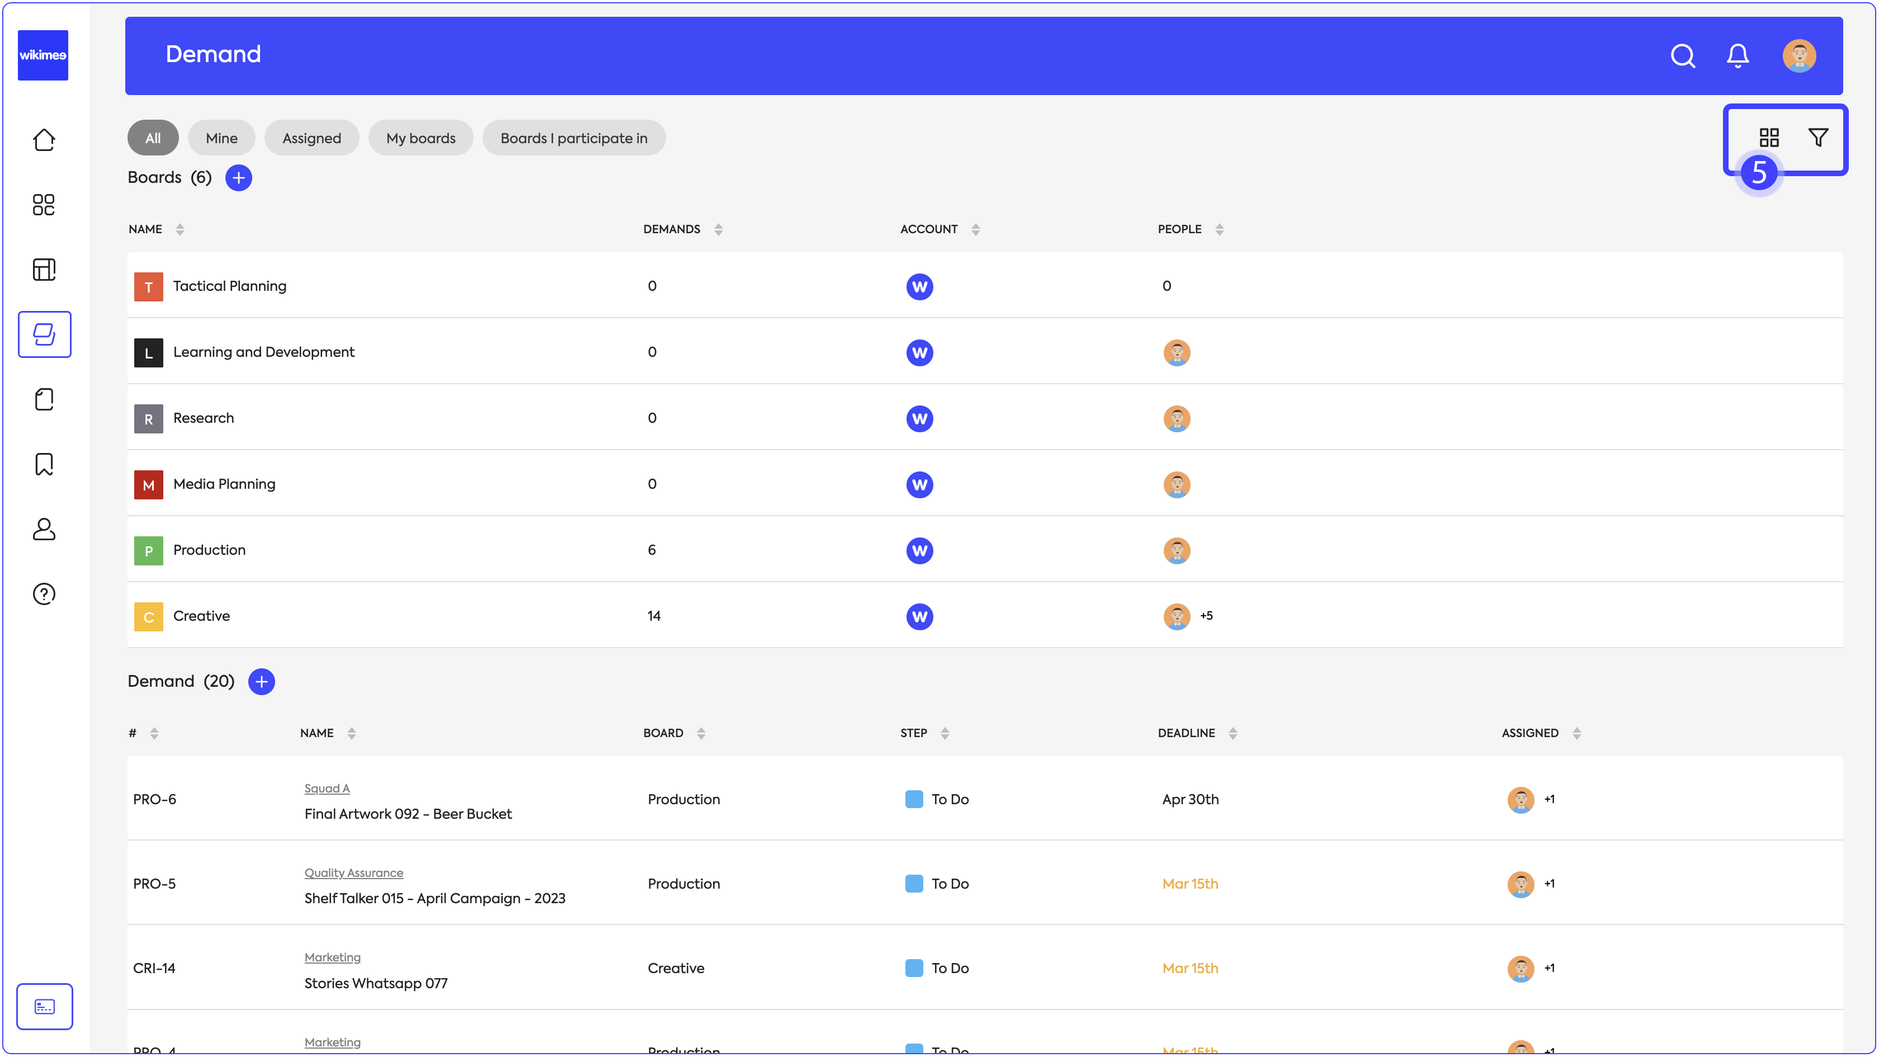Screen dimensions: 1879x1057
Task: Open the search magnifier icon in header
Action: coord(1682,56)
